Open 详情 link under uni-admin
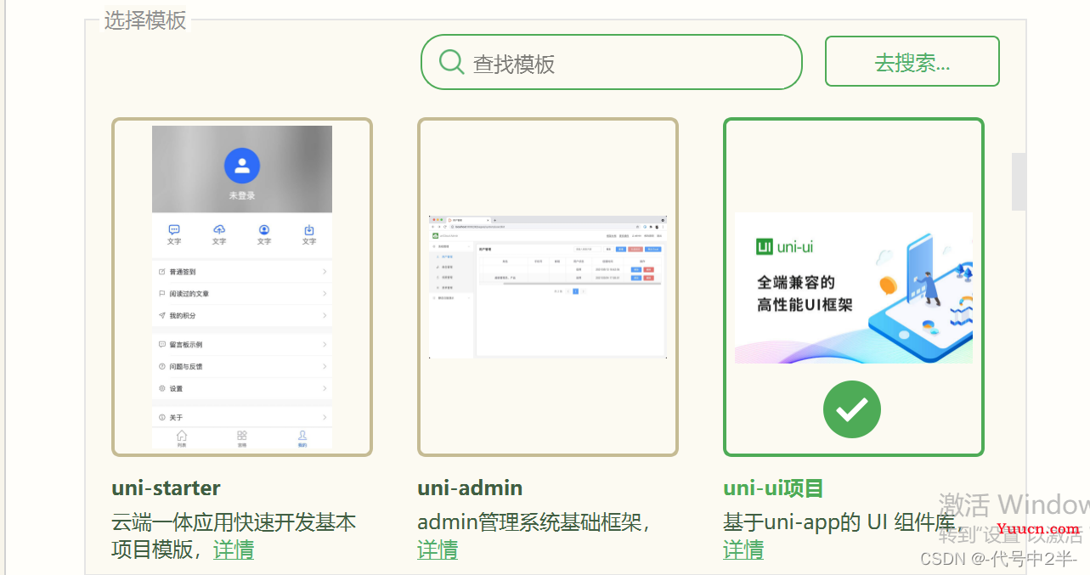Viewport: 1090px width, 575px height. [x=438, y=550]
